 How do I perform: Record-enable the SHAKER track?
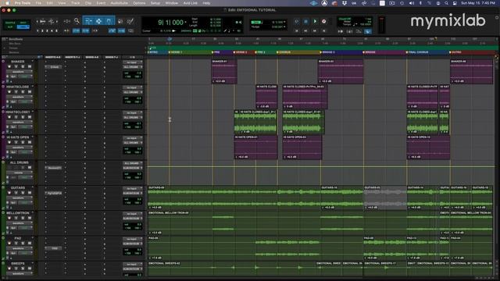point(9,66)
